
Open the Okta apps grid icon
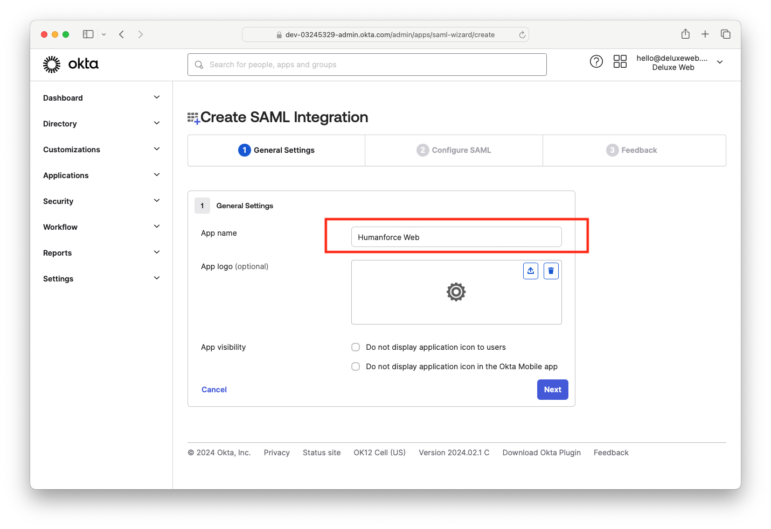click(620, 61)
